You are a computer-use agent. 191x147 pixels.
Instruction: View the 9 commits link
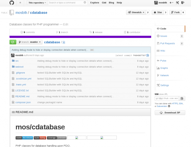[28, 32]
